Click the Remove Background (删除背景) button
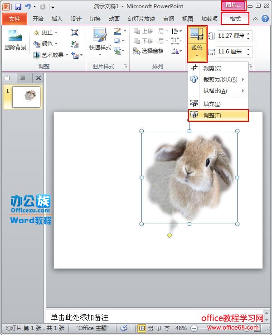Image resolution: width=272 pixels, height=335 pixels. coord(15,41)
